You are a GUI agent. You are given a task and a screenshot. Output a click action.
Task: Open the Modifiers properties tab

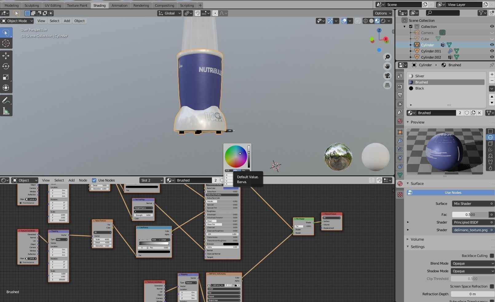pos(400,141)
